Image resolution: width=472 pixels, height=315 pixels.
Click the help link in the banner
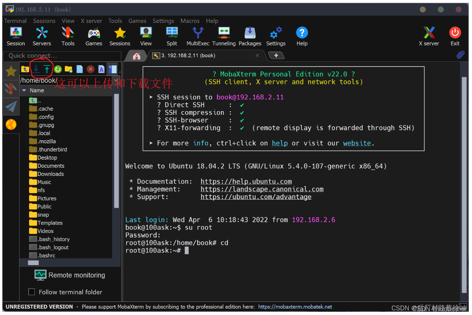coord(280,143)
